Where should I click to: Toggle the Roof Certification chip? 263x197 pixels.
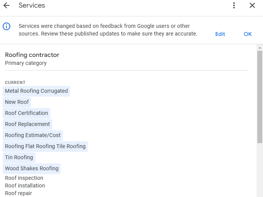tap(26, 113)
